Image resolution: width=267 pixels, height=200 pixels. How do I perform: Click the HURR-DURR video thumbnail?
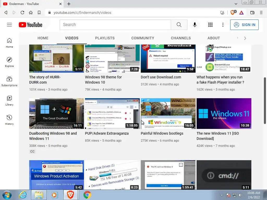click(57, 59)
